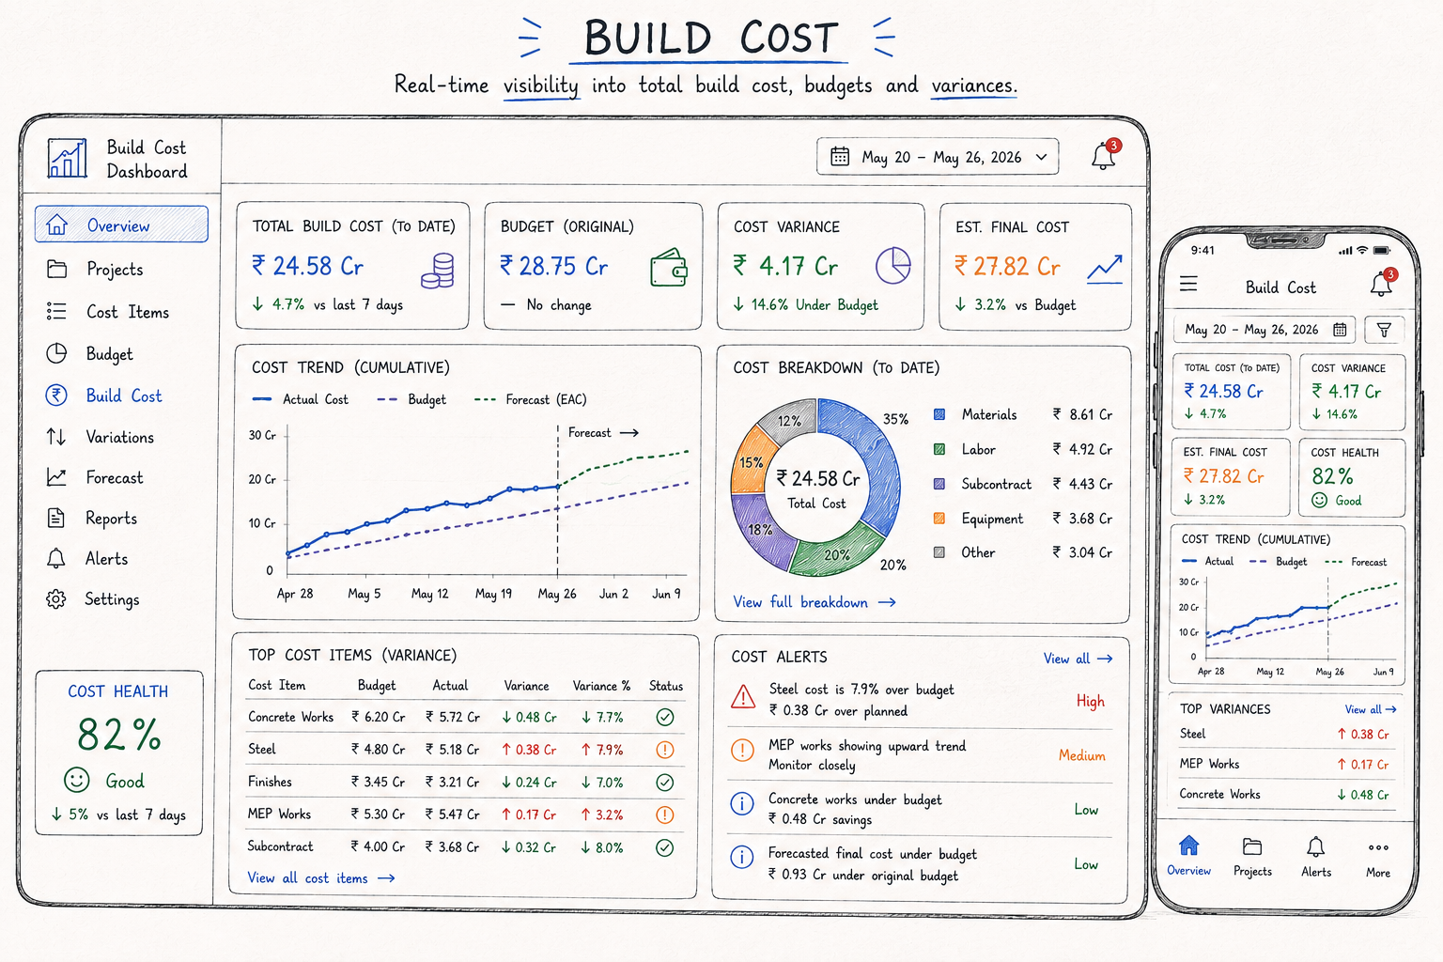Image resolution: width=1443 pixels, height=962 pixels.
Task: Switch to Projects tab in mobile bottom bar
Action: coord(1252,856)
